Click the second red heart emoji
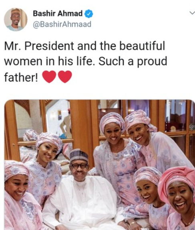 65,77
